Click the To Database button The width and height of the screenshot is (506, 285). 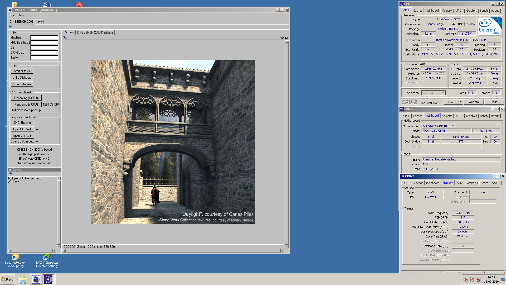(x=22, y=84)
